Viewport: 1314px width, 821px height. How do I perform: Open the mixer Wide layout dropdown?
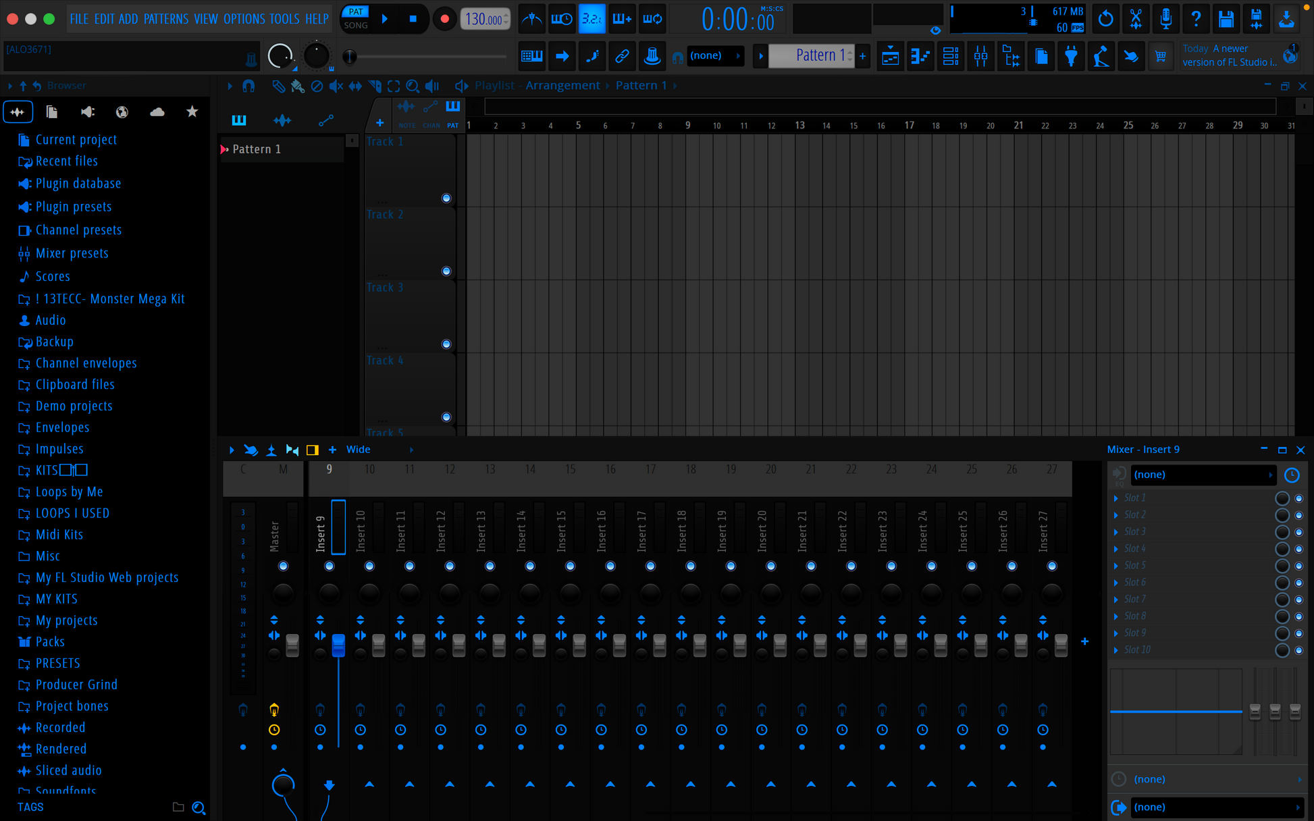point(378,450)
